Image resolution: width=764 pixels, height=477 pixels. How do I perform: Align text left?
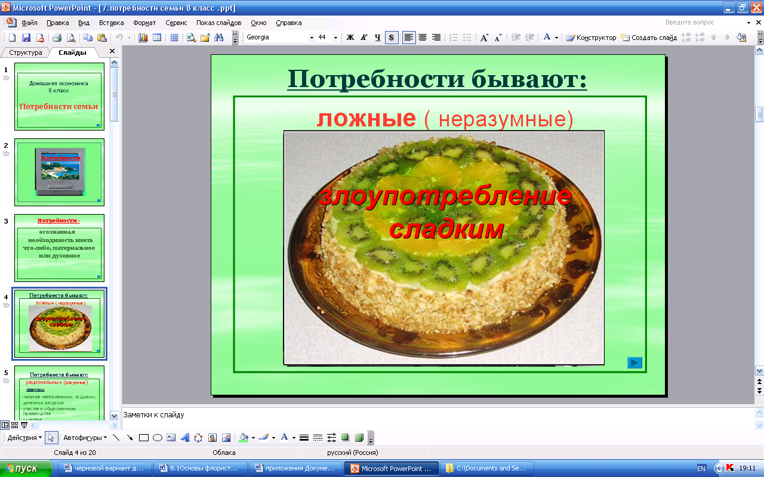[x=409, y=38]
